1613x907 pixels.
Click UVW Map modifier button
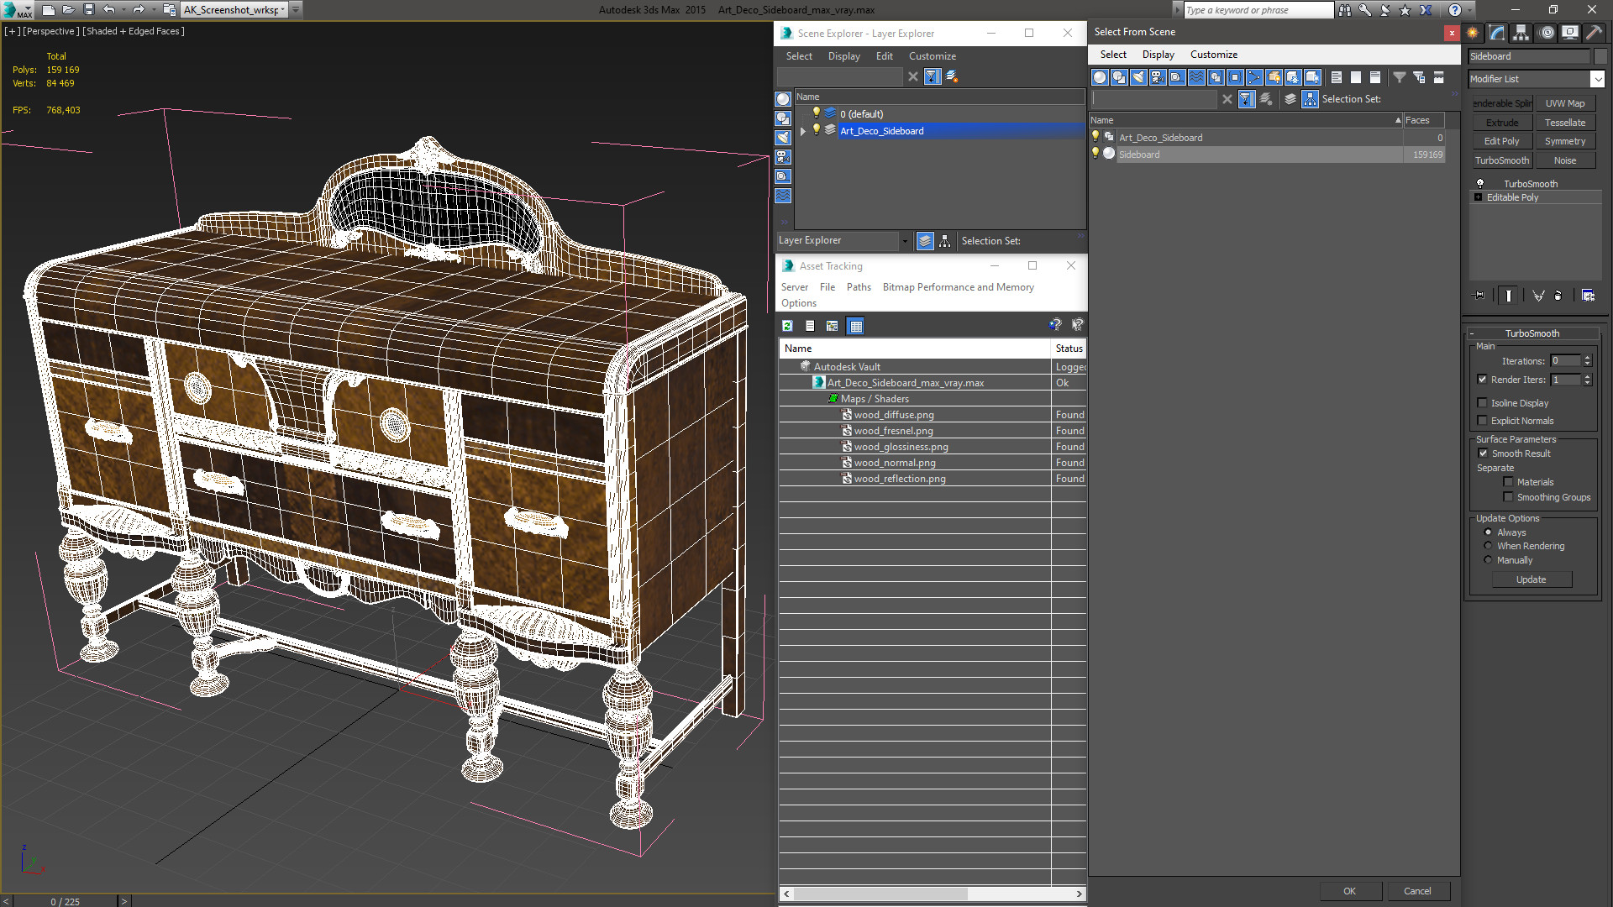point(1565,103)
